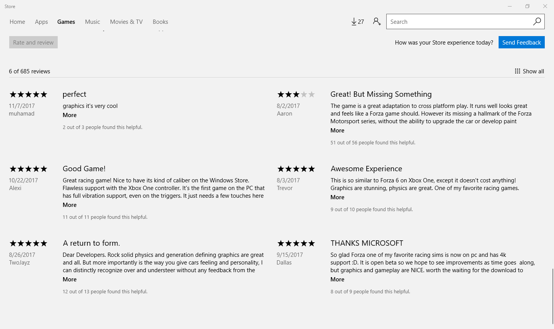Viewport: 554px width, 329px height.
Task: Expand the 'Awesome Experience' review
Action: tap(337, 197)
